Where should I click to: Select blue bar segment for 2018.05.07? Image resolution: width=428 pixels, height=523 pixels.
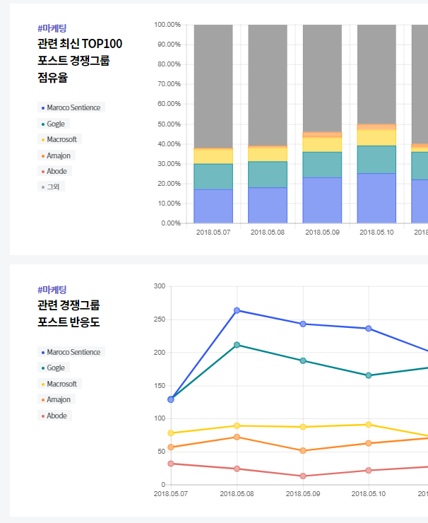[213, 206]
